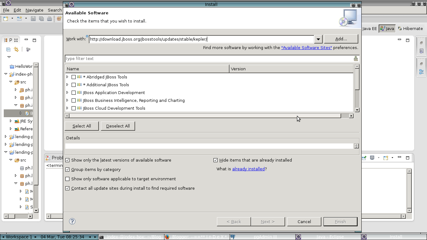Toggle Hide items that are already installed
Viewport: 427px width, 240px height.
[x=215, y=160]
